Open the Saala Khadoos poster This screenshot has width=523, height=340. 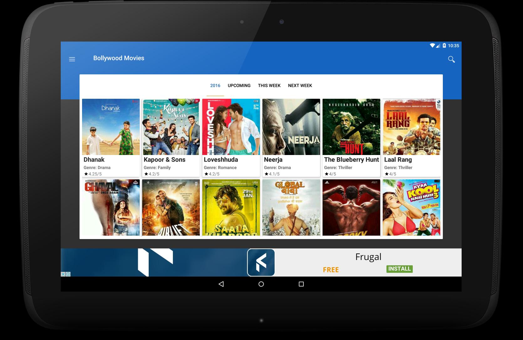pos(231,207)
